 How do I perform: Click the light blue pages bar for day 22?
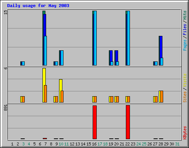click(128, 38)
